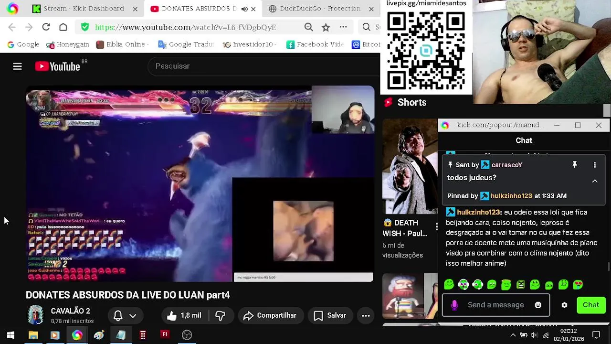Insert the angry green square emote

coord(520,285)
